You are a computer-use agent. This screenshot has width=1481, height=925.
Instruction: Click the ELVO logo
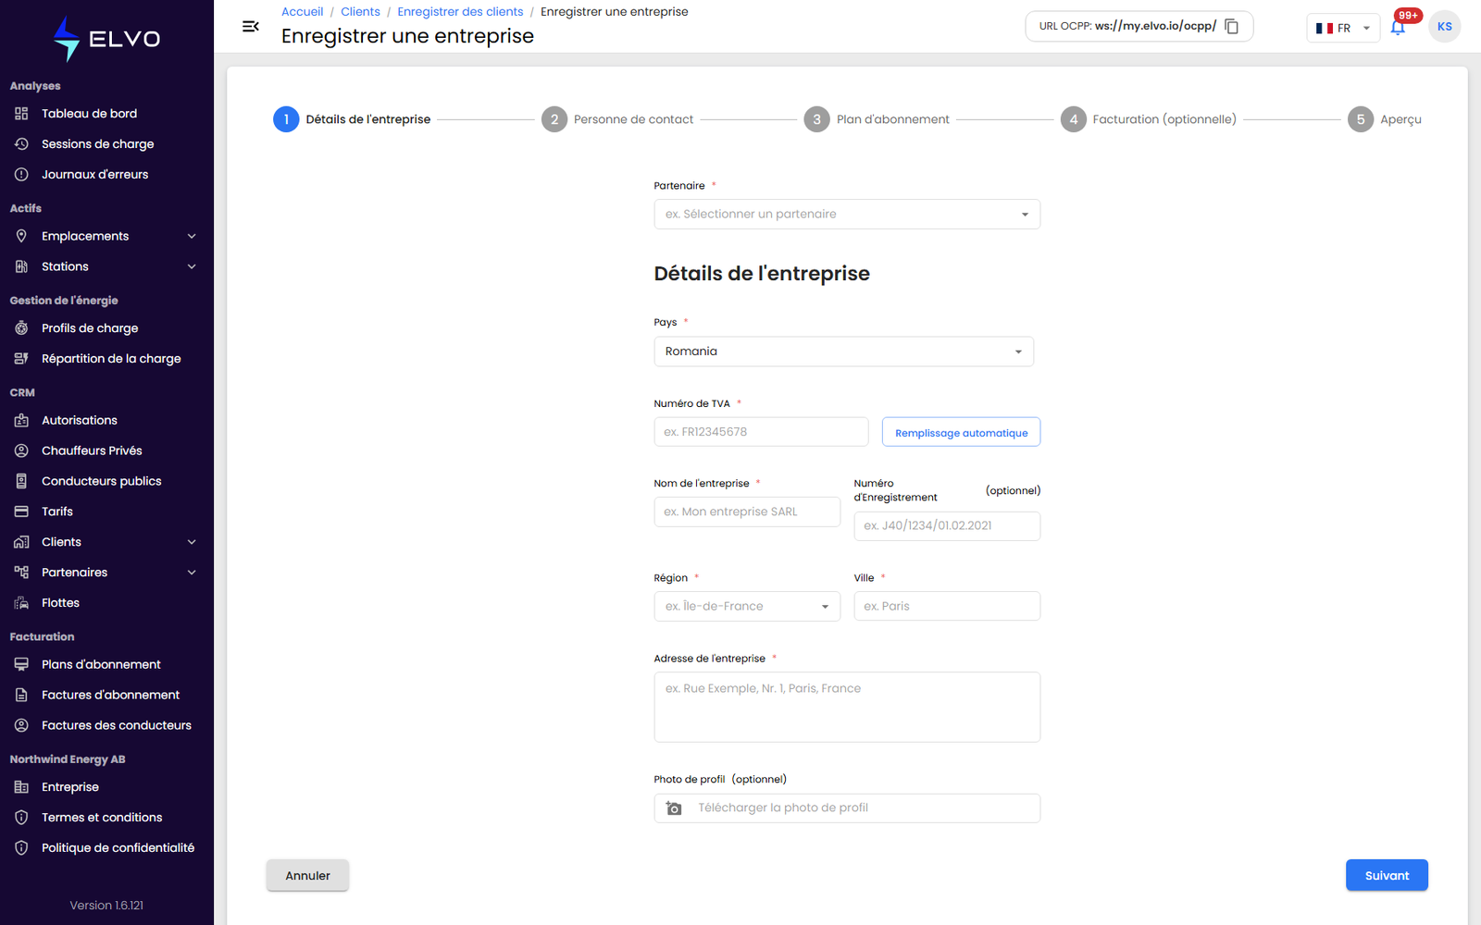[x=106, y=39]
